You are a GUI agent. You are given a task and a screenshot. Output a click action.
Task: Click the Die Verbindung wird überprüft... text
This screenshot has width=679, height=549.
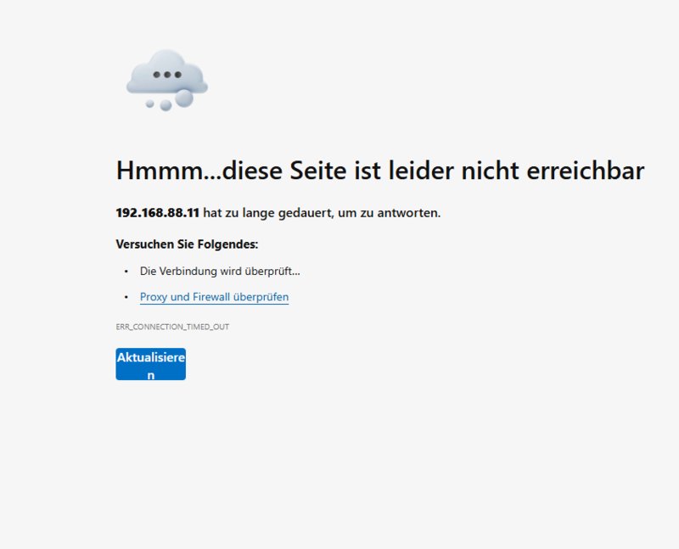pos(220,272)
